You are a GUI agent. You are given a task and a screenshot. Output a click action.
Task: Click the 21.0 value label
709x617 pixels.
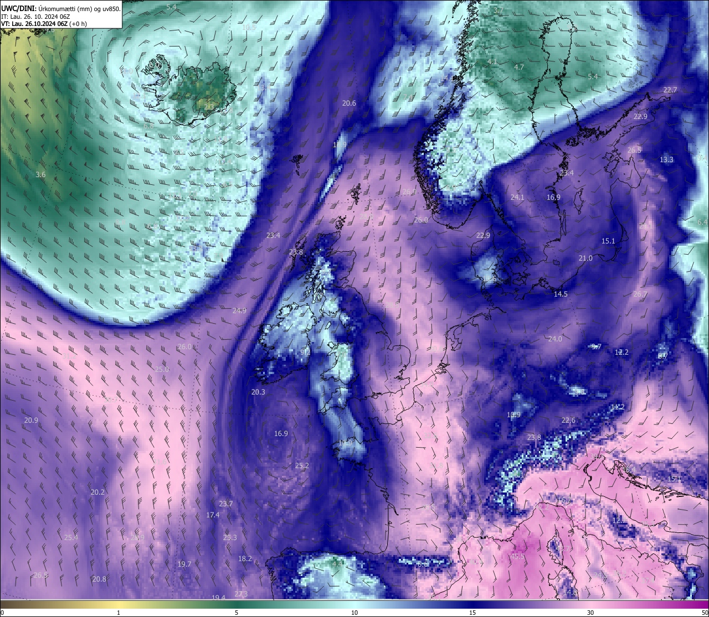click(585, 258)
